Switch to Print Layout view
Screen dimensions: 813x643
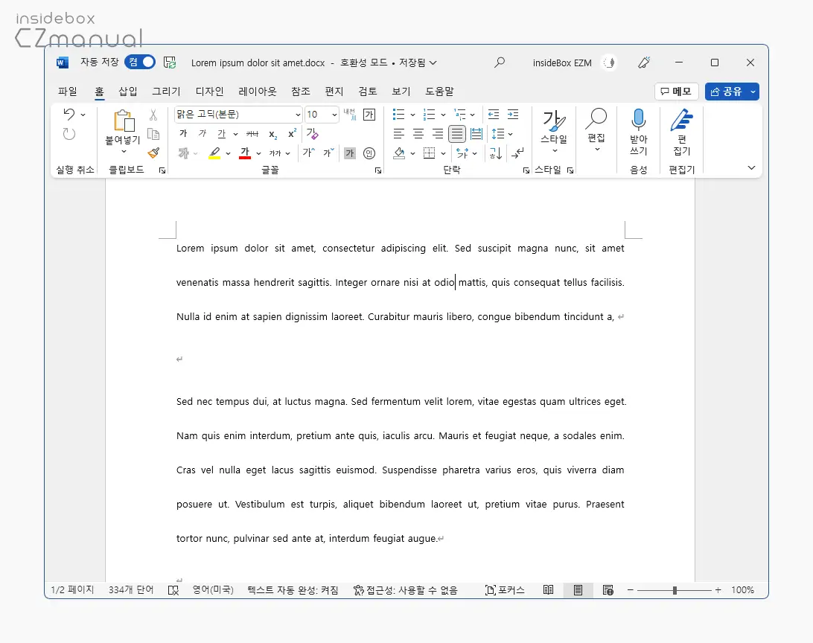578,590
